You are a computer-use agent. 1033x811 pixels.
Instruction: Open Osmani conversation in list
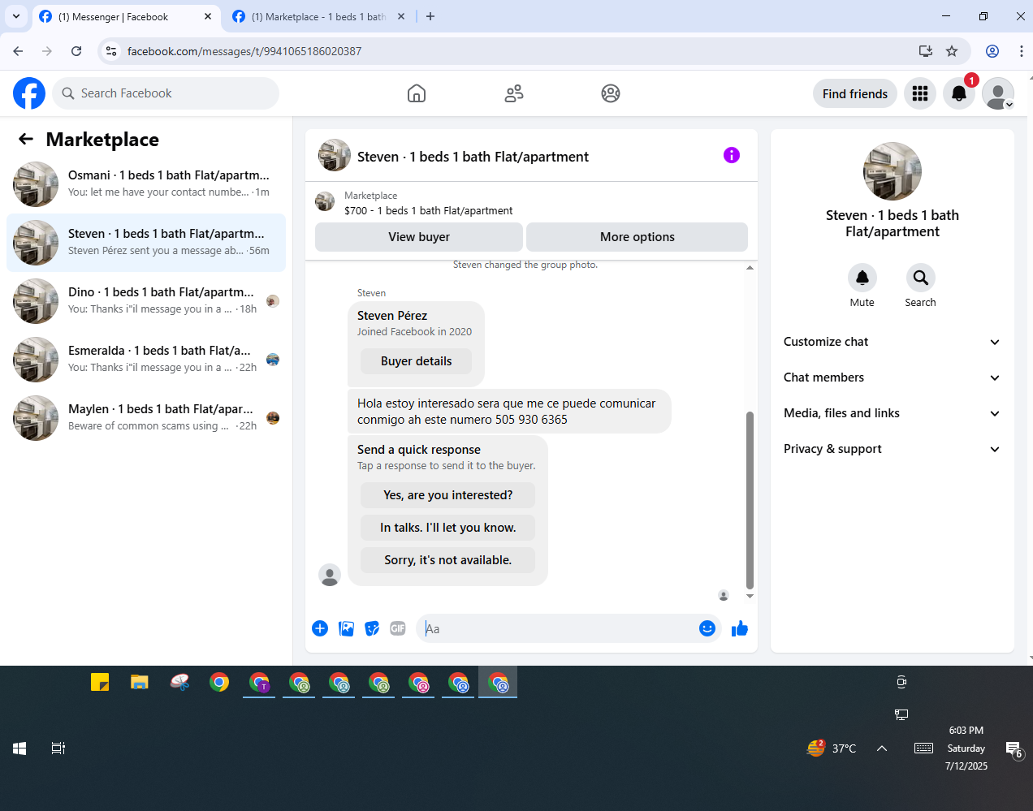click(146, 184)
